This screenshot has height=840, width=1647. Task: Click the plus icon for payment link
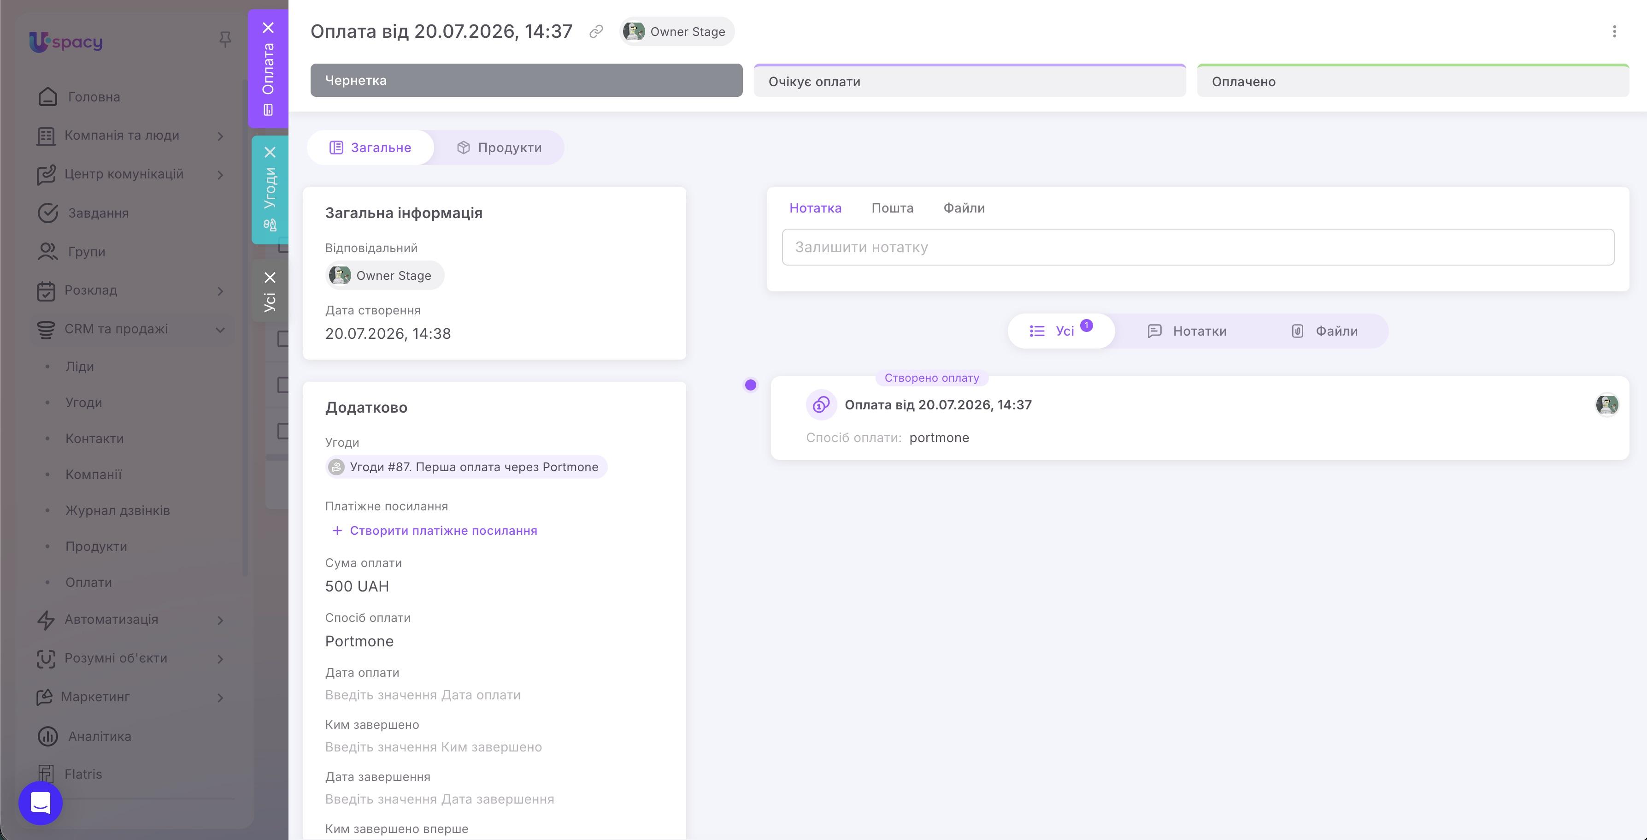tap(337, 530)
